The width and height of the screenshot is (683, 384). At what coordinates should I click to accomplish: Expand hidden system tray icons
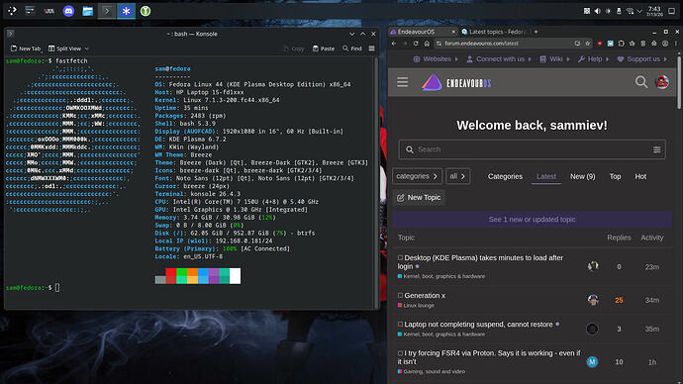[639, 11]
